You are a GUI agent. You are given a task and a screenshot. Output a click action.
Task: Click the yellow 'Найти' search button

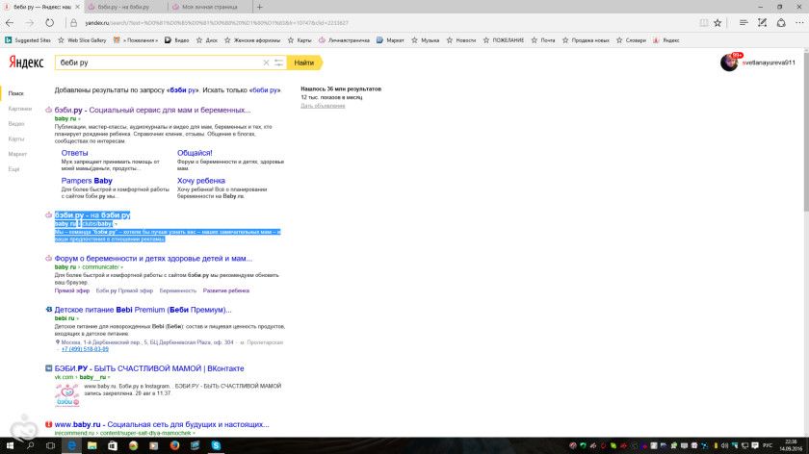click(x=304, y=63)
